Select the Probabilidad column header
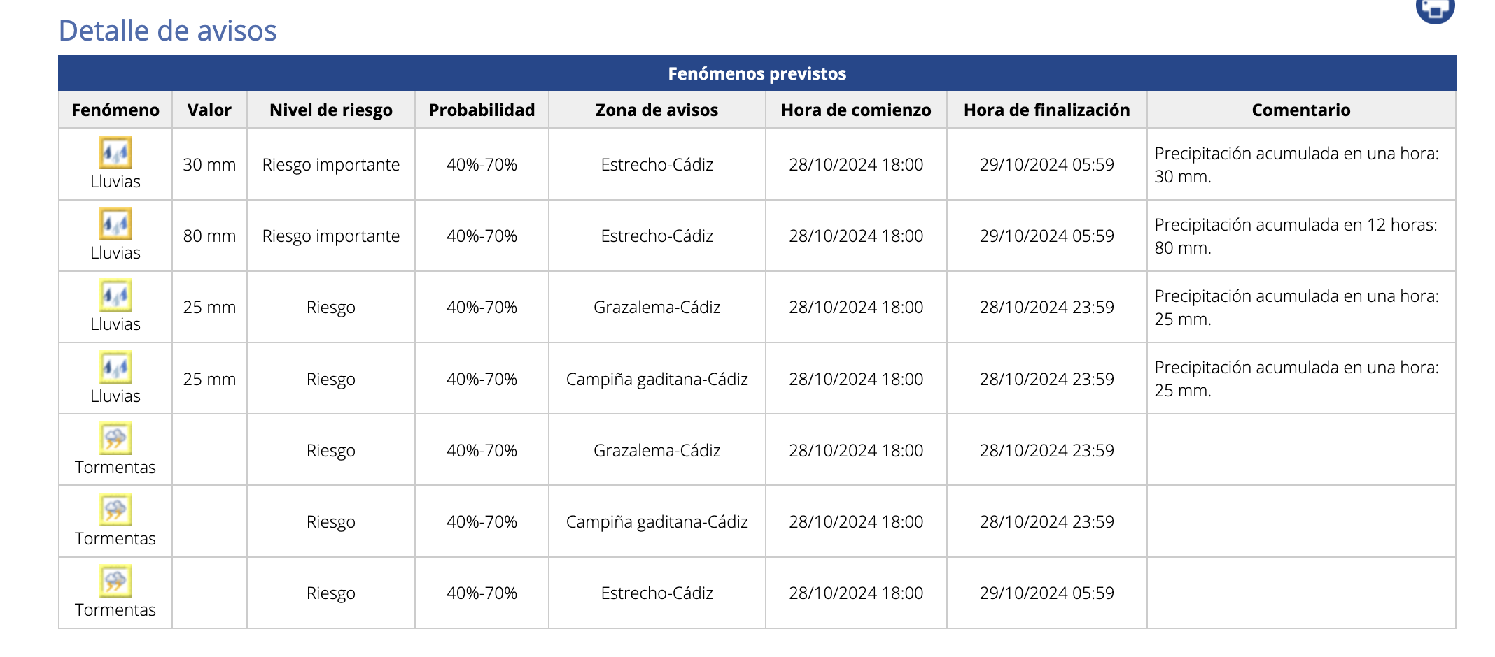This screenshot has height=657, width=1495. point(481,110)
